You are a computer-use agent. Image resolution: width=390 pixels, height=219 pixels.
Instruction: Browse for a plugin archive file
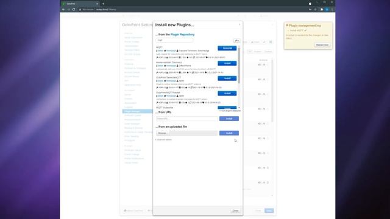tap(163, 133)
